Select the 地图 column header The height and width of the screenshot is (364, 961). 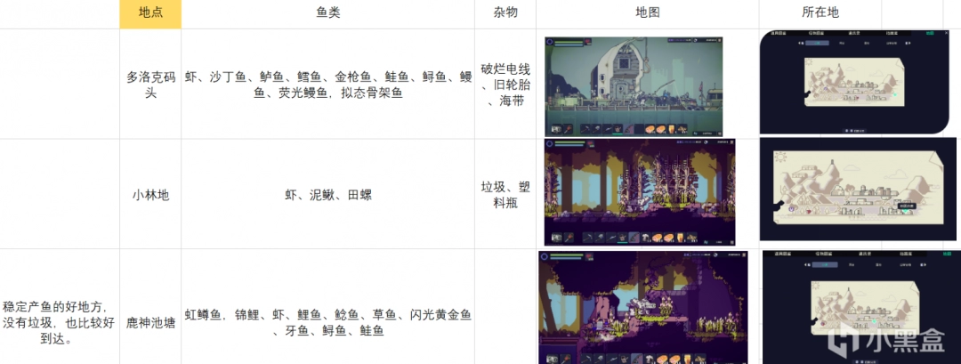tap(647, 13)
